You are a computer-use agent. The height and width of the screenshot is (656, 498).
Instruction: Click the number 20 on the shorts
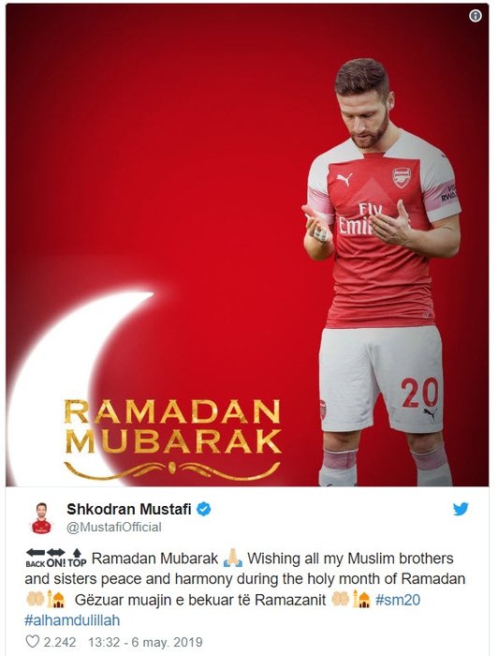pos(419,393)
